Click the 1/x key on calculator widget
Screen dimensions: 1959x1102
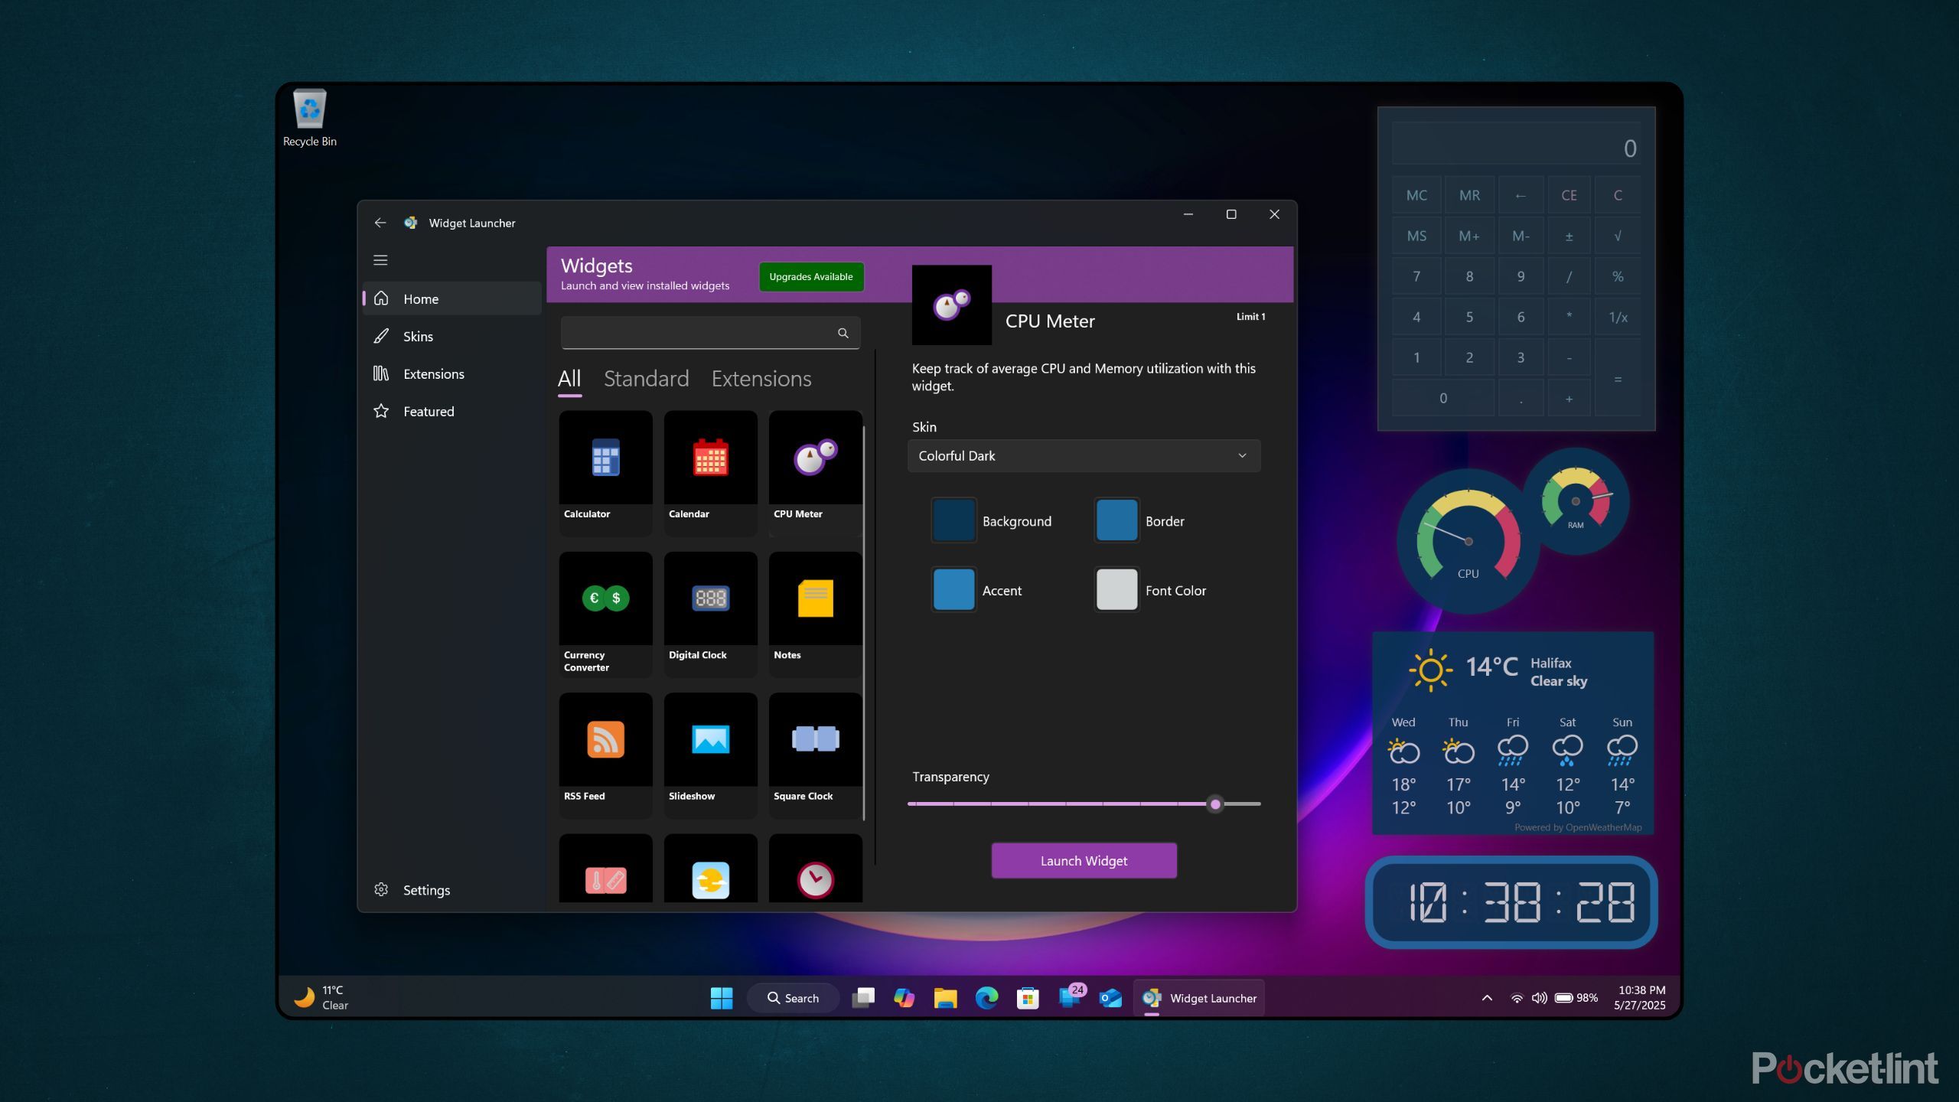coord(1618,317)
